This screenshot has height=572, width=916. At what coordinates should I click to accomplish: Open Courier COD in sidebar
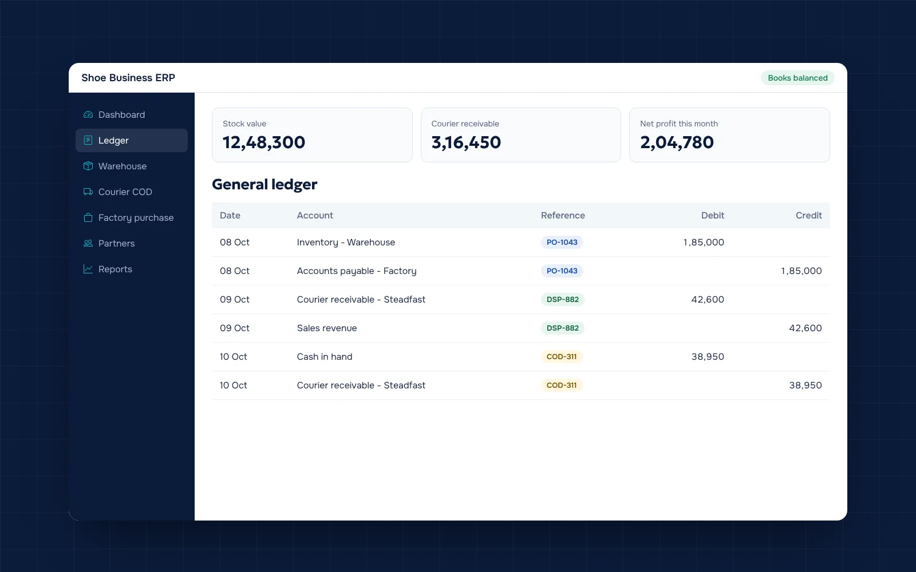132,192
